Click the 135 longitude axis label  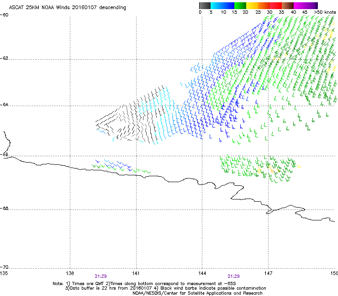tap(4, 273)
